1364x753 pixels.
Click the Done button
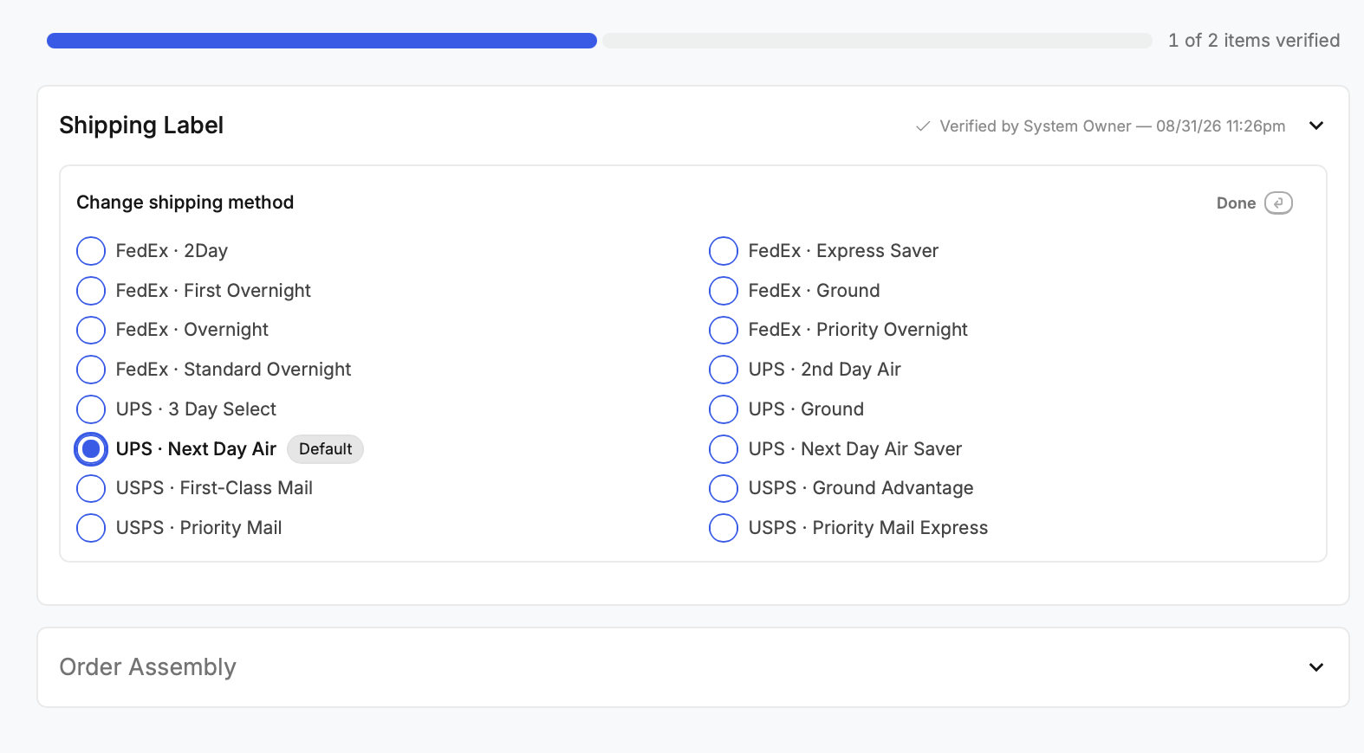click(1254, 203)
